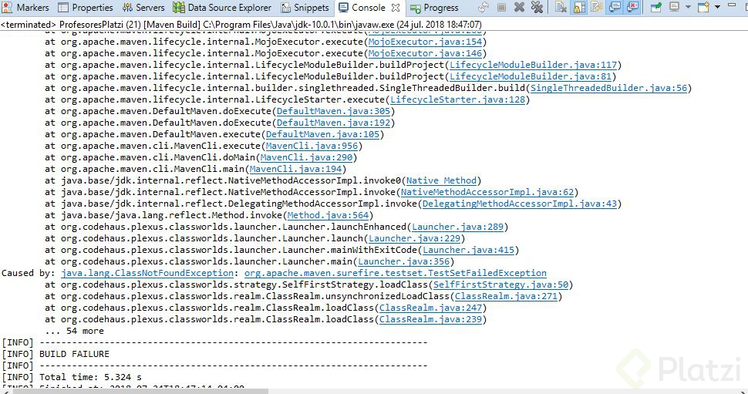
Task: Expand the Open Console dropdown arrow
Action: point(717,7)
